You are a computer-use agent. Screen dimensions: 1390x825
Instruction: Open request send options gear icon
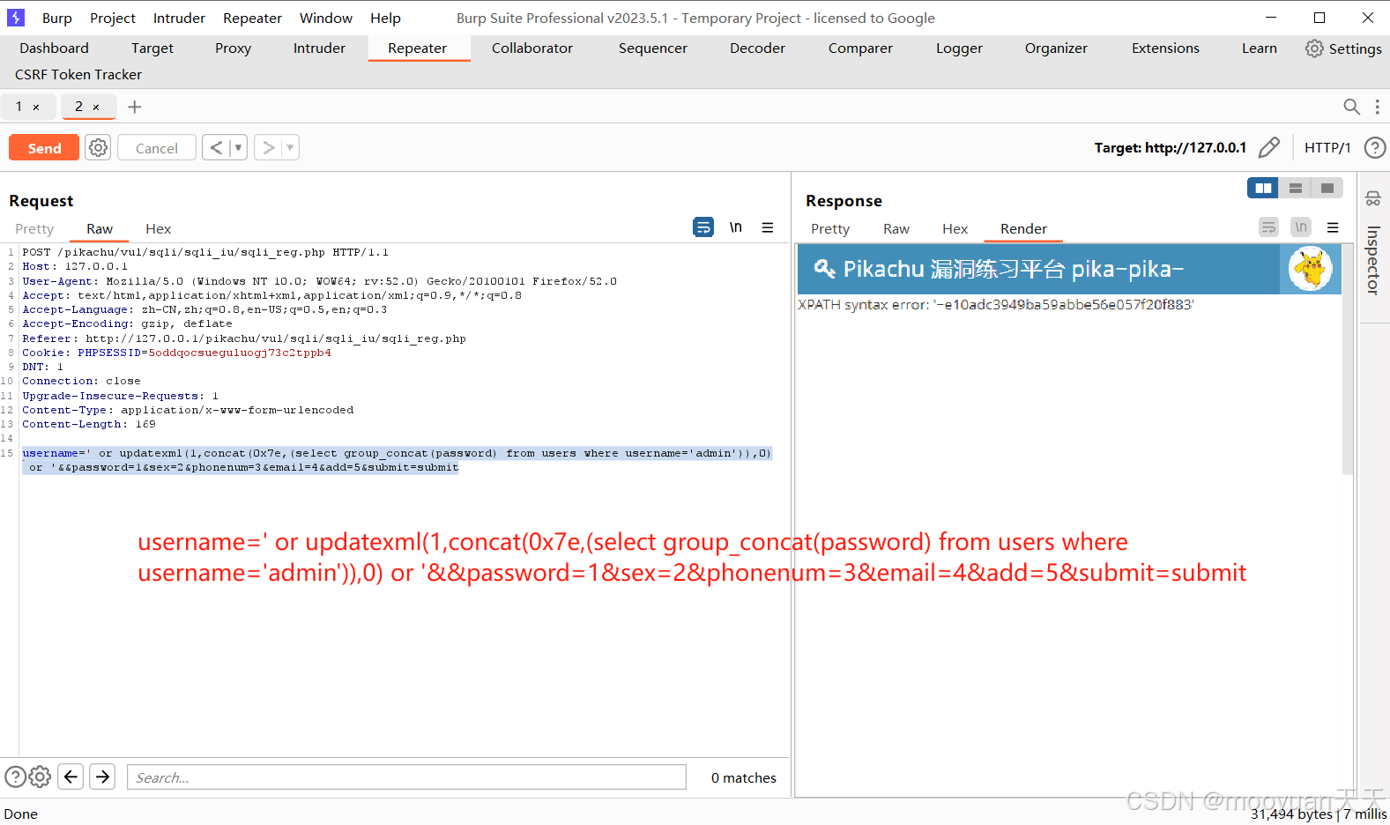coord(99,147)
